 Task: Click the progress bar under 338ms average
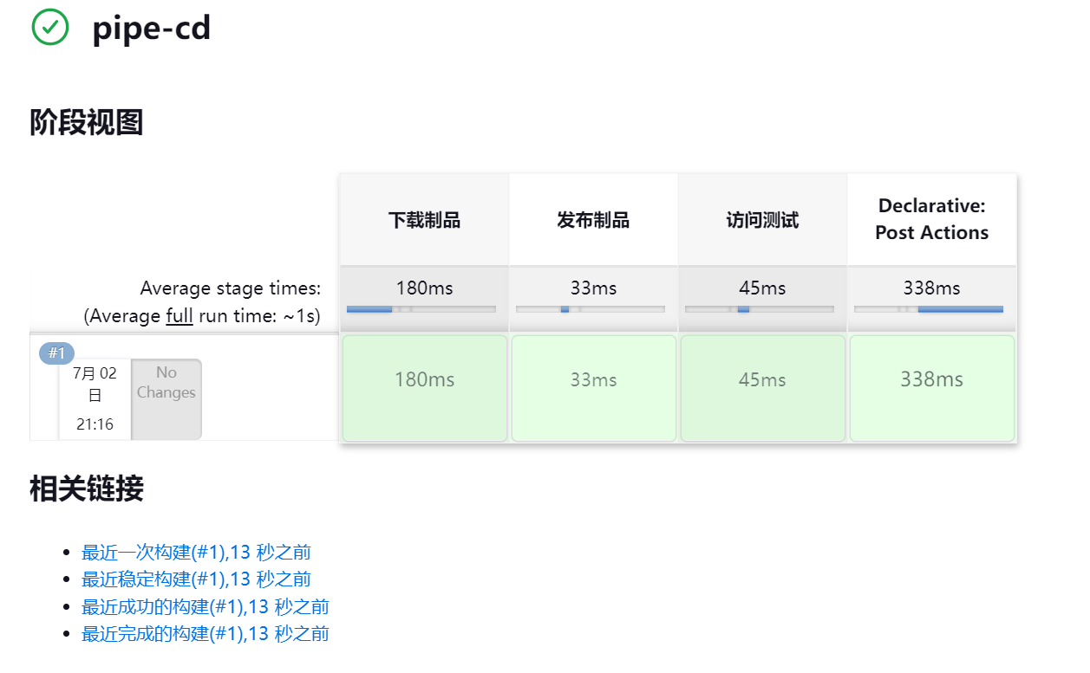[929, 309]
